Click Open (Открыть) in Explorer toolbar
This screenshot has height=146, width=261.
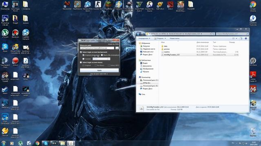(159, 39)
